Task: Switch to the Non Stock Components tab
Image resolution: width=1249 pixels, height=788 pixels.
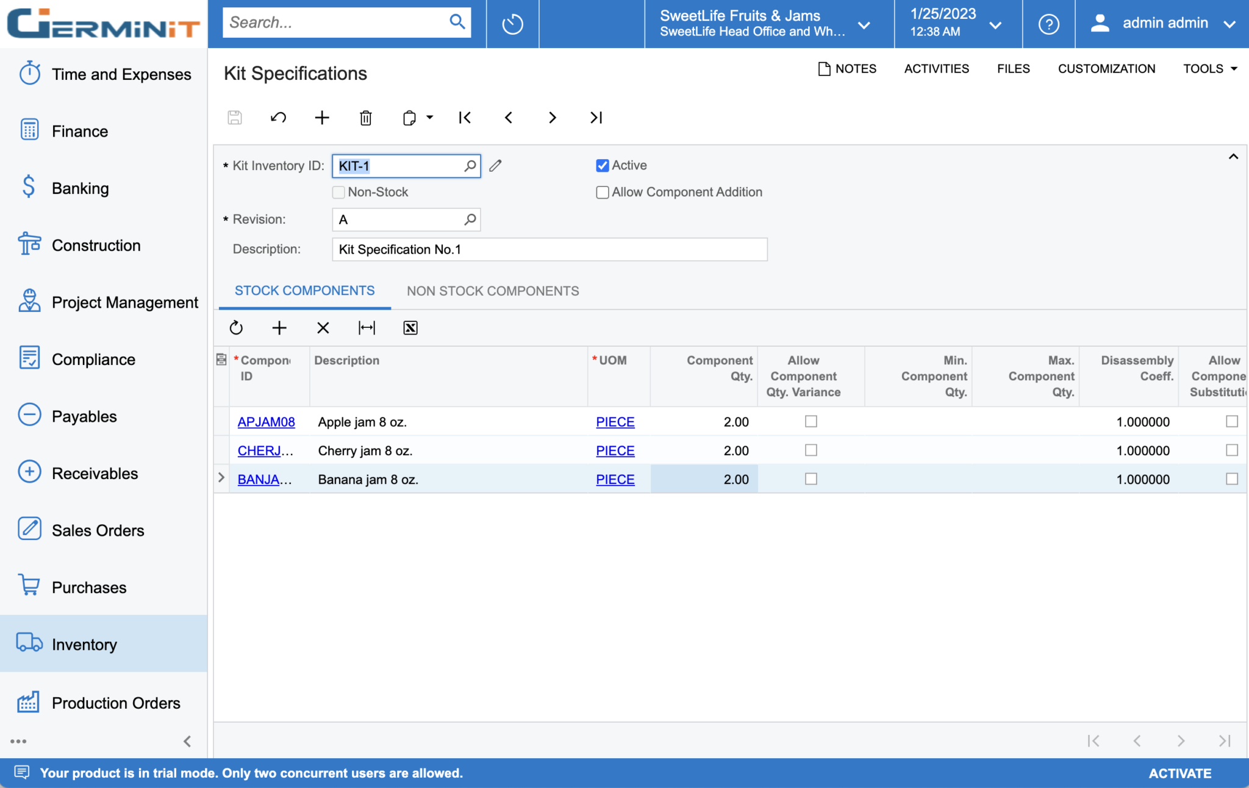Action: point(493,291)
